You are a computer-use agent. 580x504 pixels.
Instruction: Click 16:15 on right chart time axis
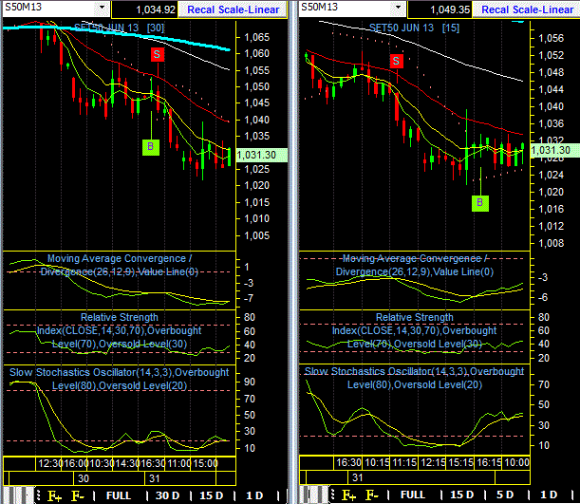[489, 462]
